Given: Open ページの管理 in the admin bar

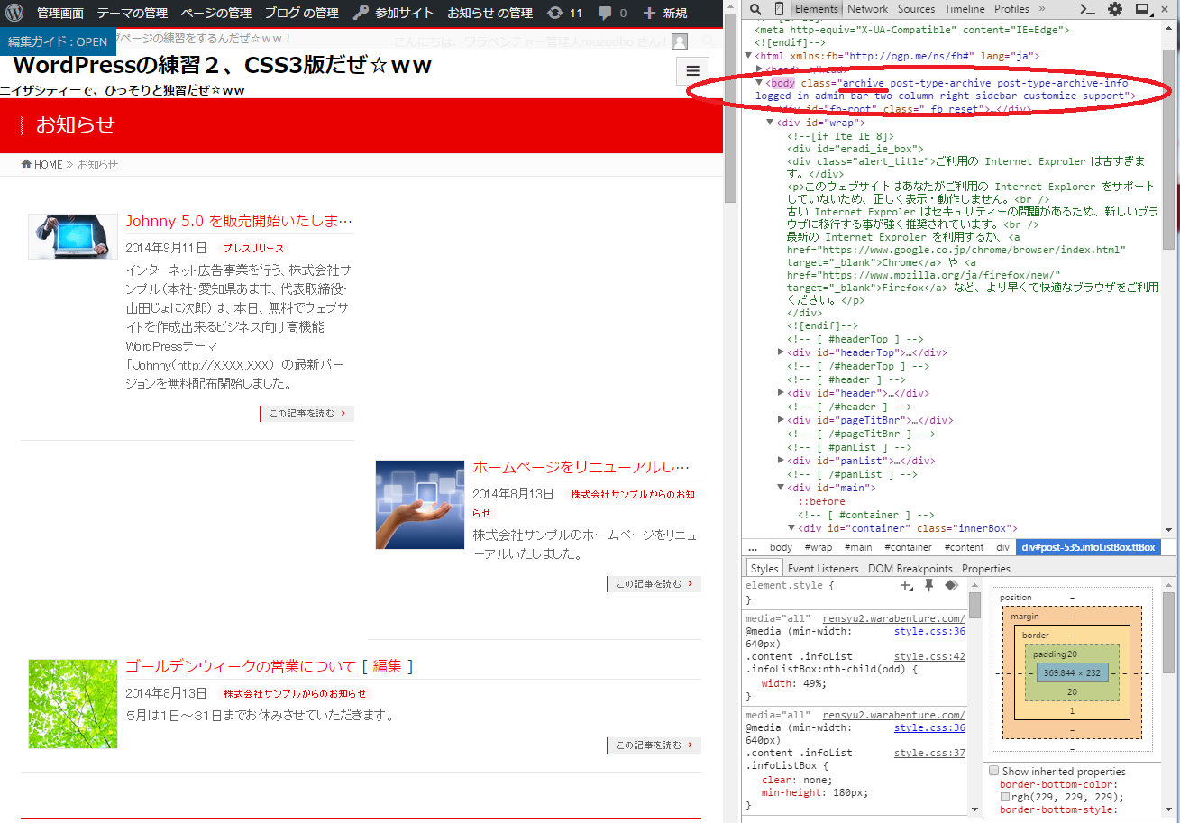Looking at the screenshot, I should (x=215, y=13).
